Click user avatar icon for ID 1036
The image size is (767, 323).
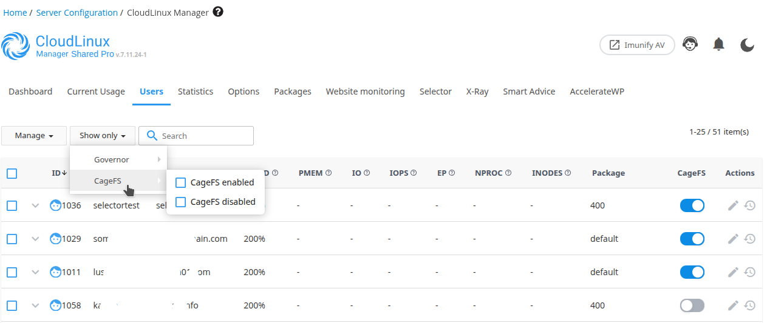55,205
